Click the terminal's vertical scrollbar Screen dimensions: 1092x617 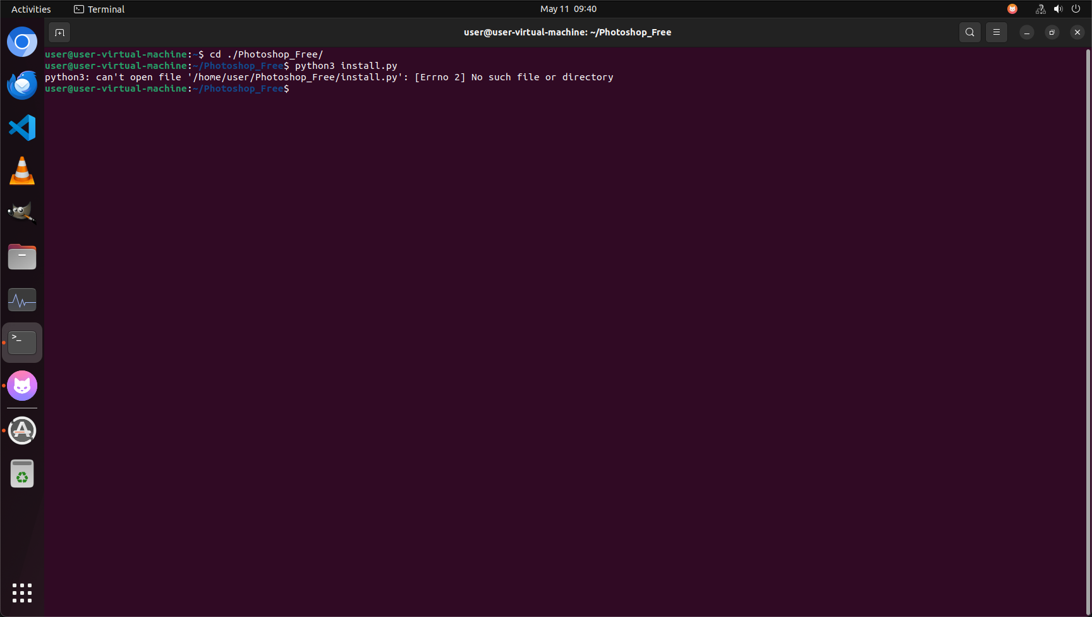point(1088,331)
